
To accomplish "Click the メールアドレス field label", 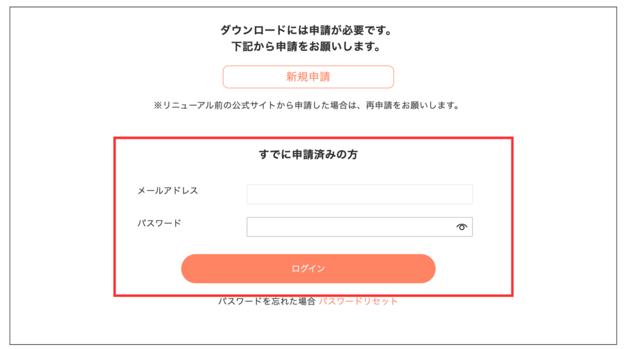I will (168, 191).
